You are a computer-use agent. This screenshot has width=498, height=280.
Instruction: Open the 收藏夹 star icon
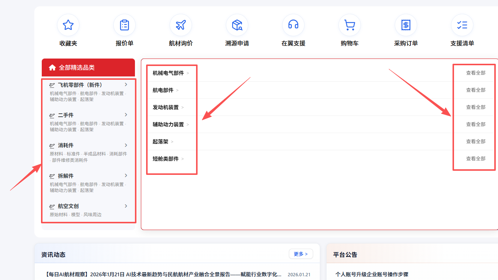point(68,25)
